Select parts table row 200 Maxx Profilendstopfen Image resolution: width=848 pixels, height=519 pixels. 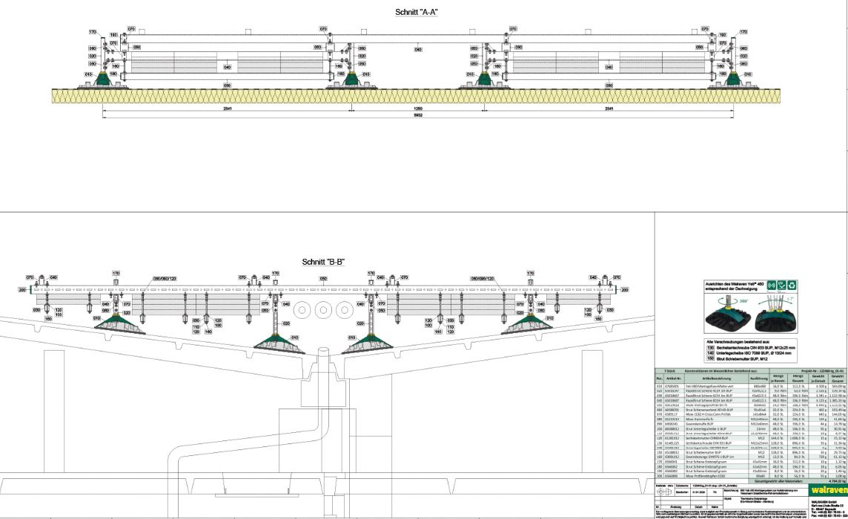point(751,476)
